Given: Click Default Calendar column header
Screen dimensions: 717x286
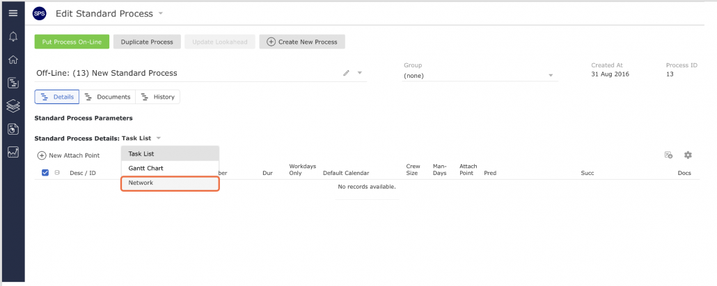Looking at the screenshot, I should point(346,174).
